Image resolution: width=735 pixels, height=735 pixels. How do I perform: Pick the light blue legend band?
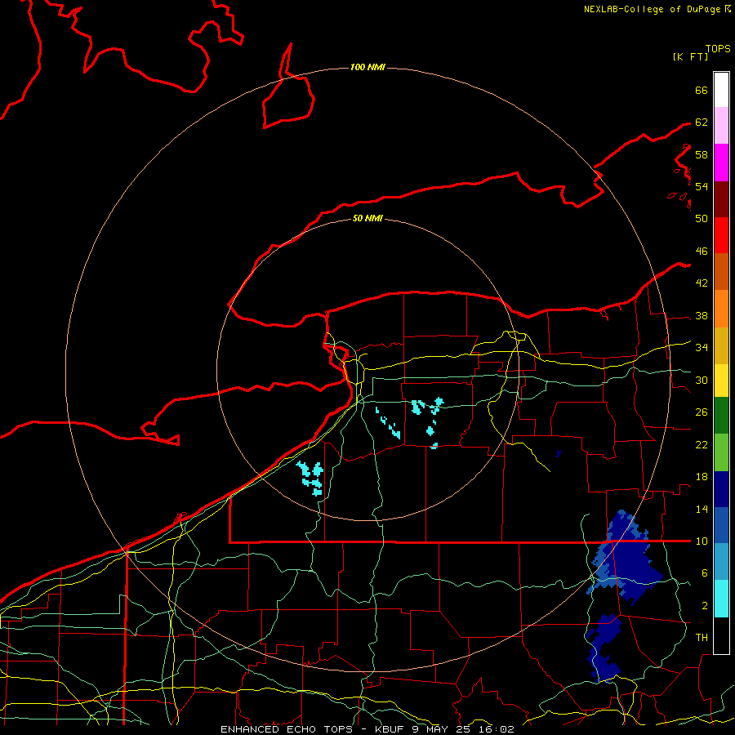tap(721, 562)
